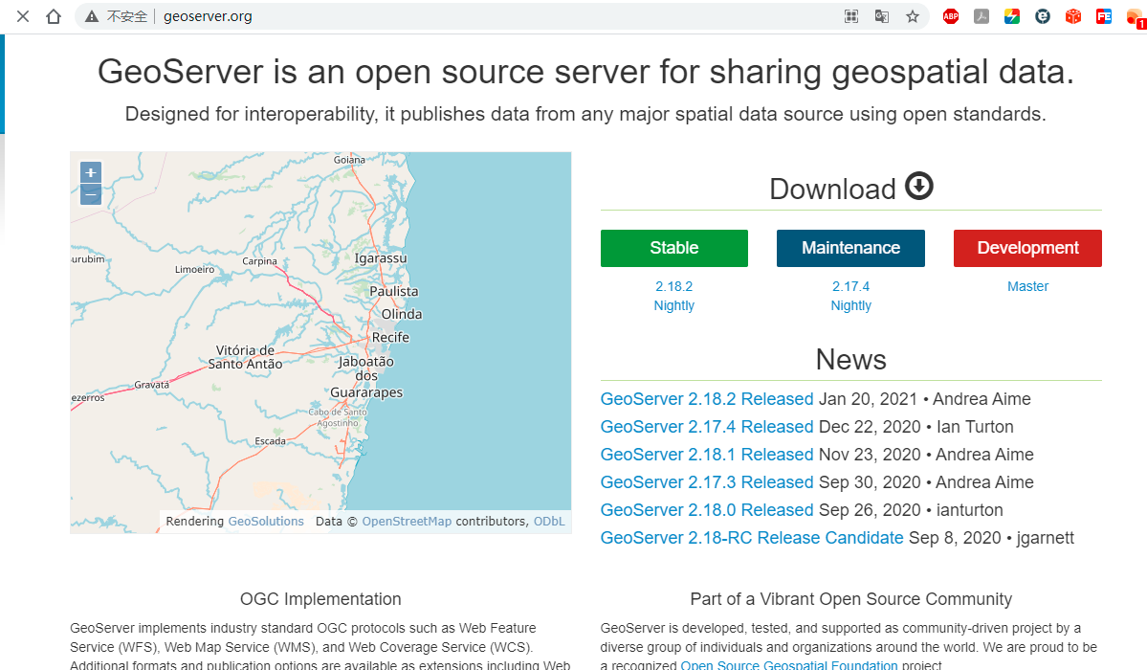The width and height of the screenshot is (1147, 670).
Task: Click the map zoom out minus button
Action: (91, 194)
